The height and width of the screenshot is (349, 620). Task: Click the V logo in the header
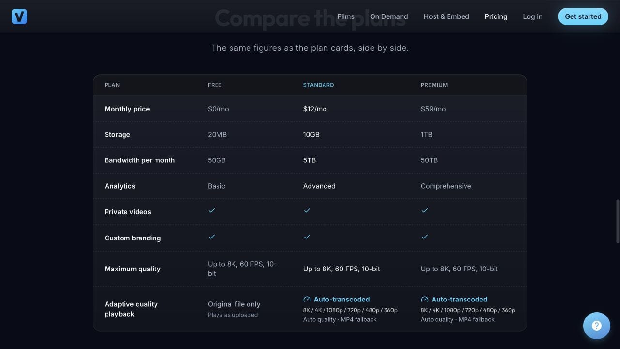[x=19, y=16]
